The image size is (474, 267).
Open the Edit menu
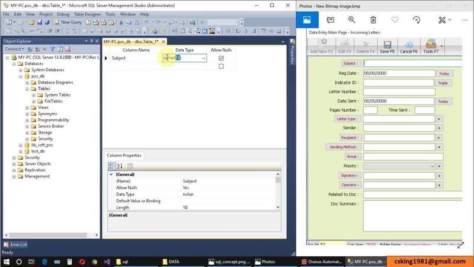tap(18, 14)
